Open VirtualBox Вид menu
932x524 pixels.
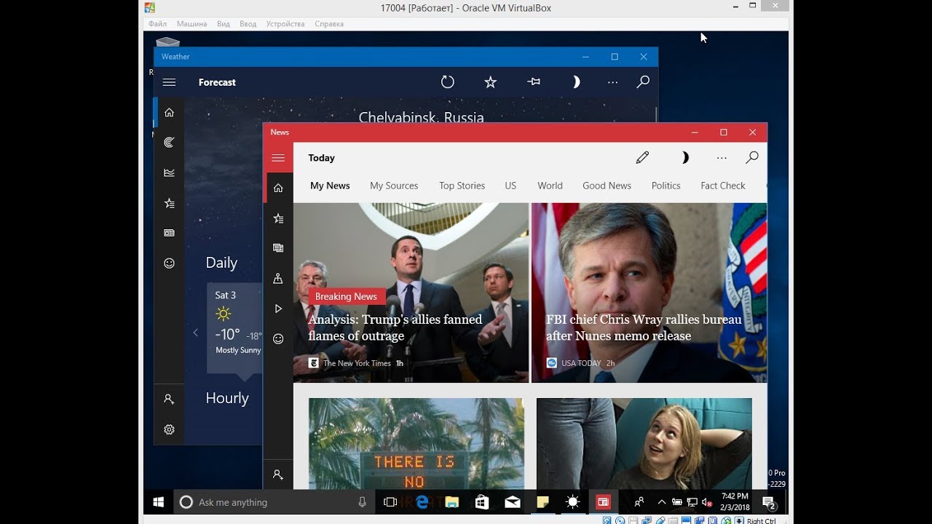[224, 24]
